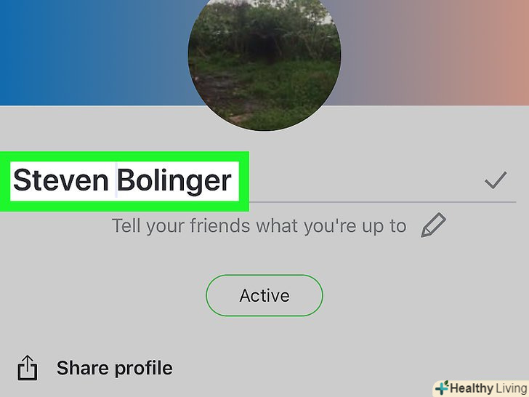Click the empty gray area below the Active button

264,334
